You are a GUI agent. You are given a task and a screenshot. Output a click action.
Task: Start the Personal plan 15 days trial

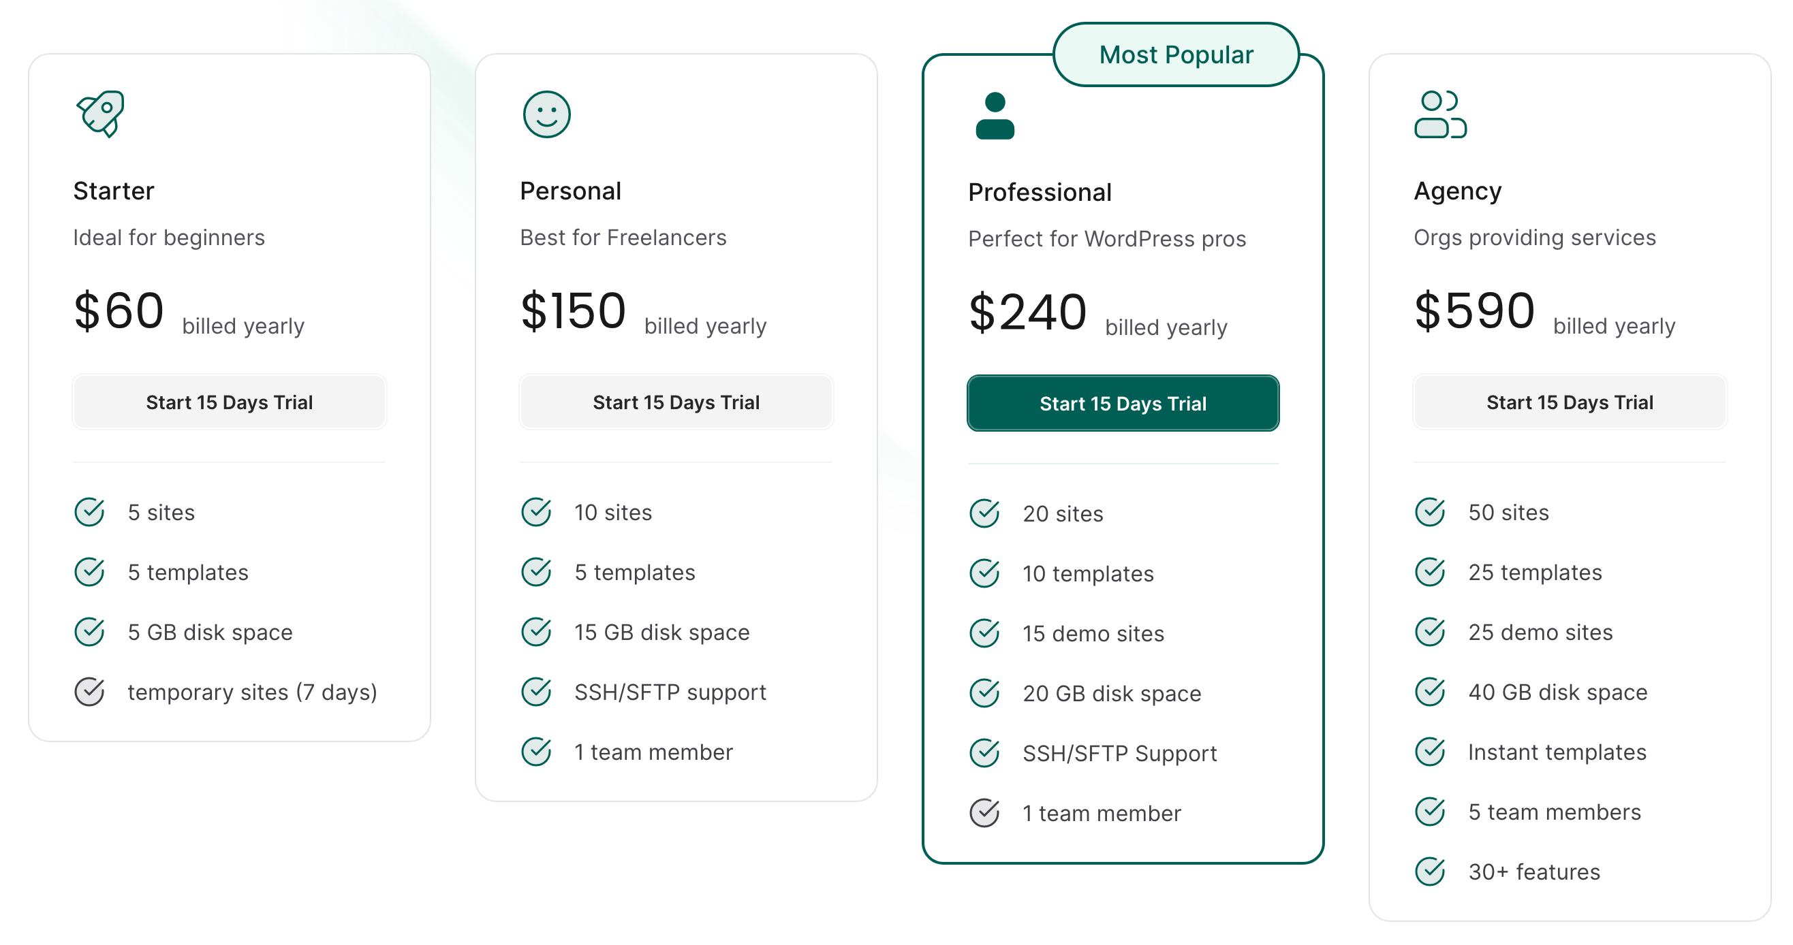pyautogui.click(x=676, y=402)
